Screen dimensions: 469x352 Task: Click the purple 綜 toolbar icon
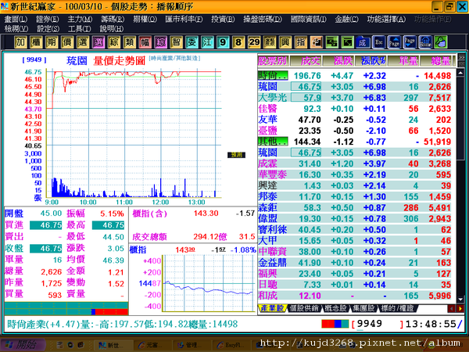point(160,42)
